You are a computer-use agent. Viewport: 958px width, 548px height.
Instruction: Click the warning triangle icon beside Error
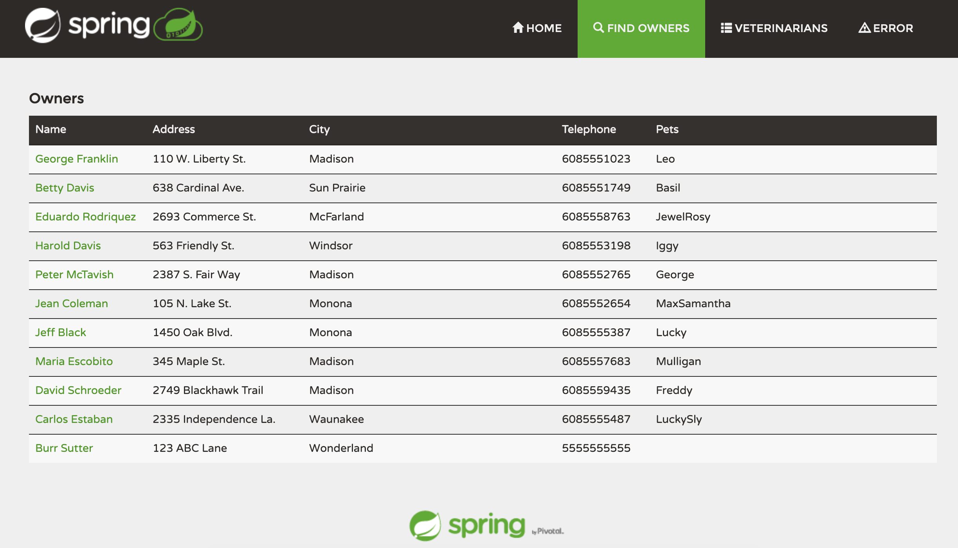click(x=864, y=28)
